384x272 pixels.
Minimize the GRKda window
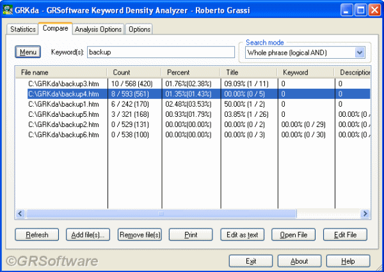tap(346, 10)
